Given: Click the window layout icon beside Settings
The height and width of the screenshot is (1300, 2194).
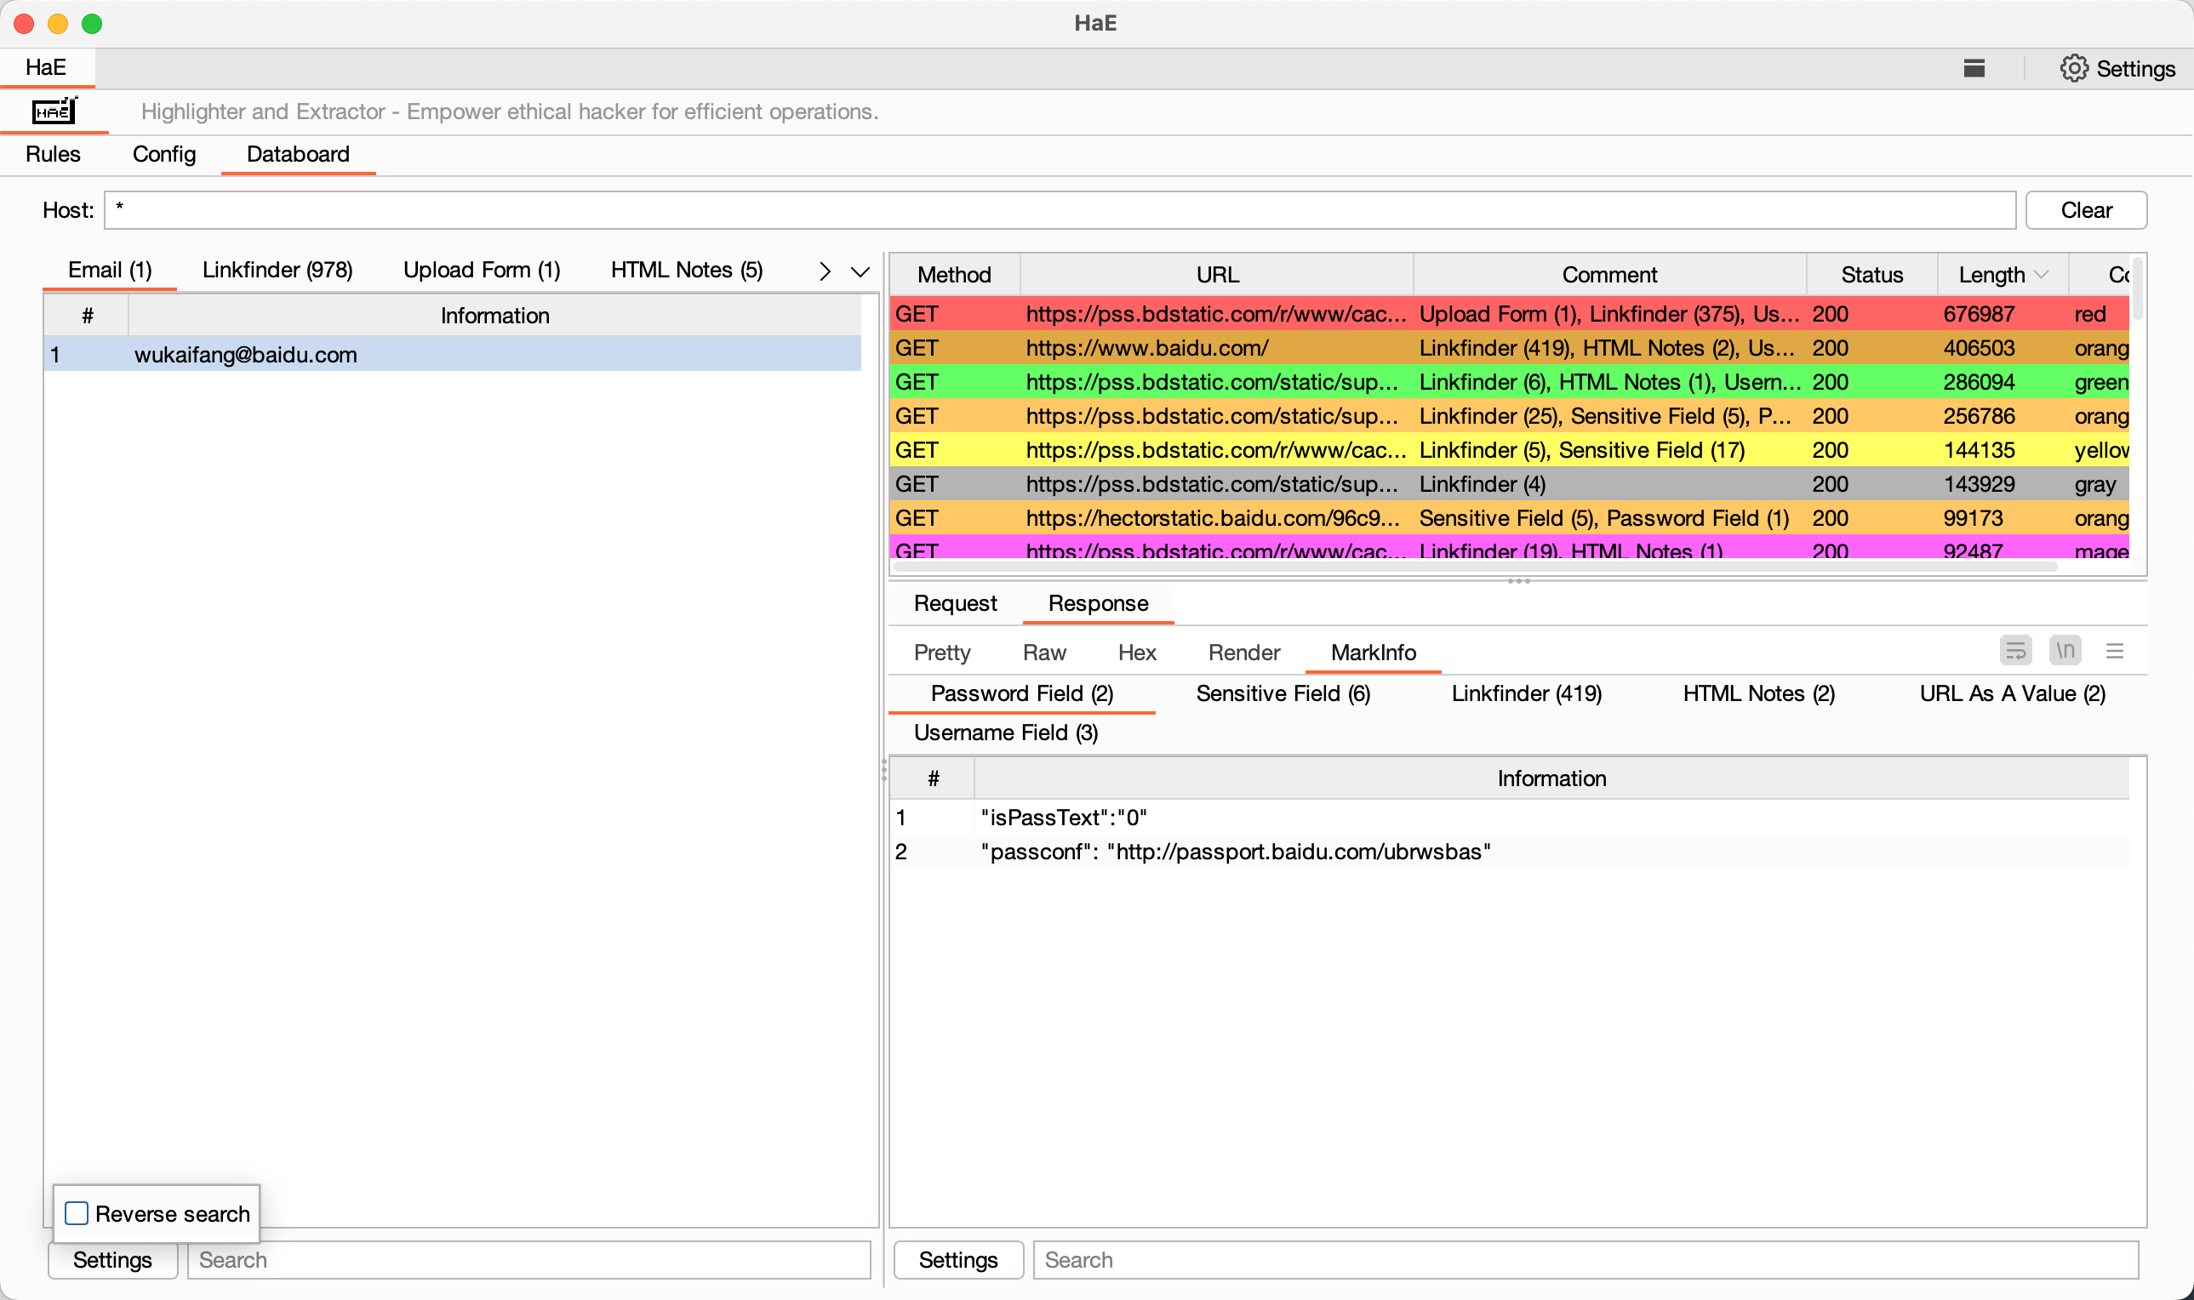Looking at the screenshot, I should click(x=1974, y=68).
